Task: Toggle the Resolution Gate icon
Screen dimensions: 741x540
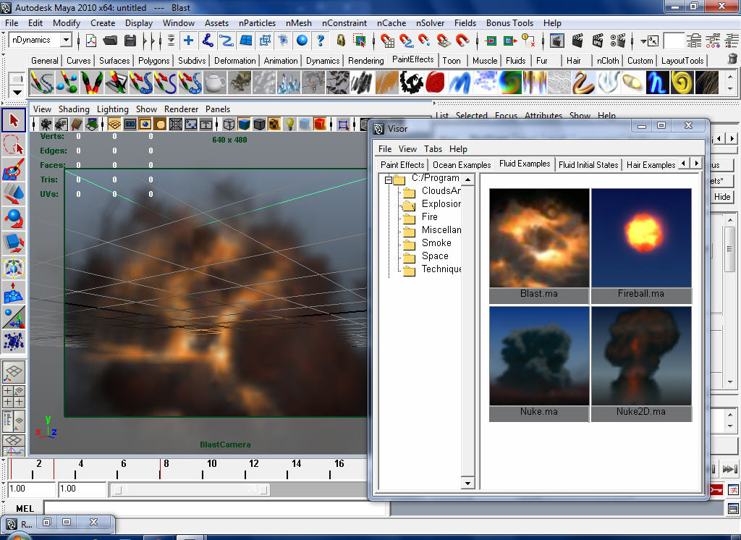Action: tap(145, 125)
